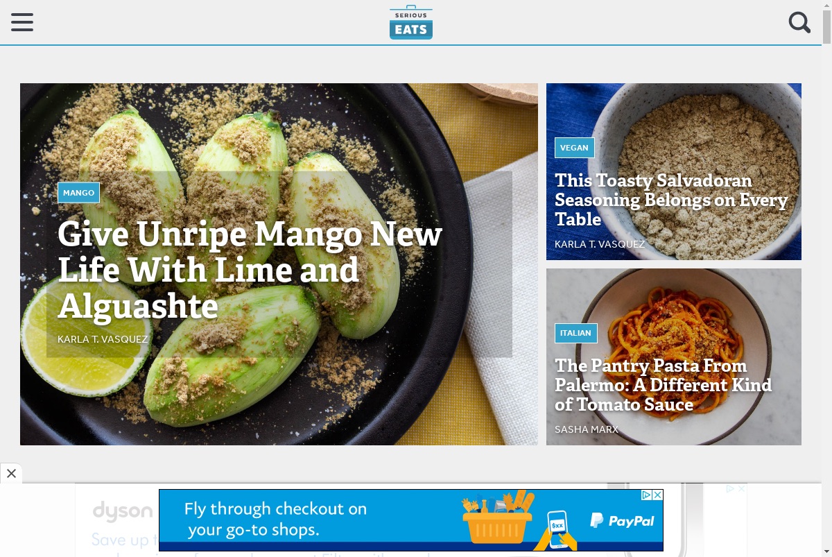Close the bottom ad banner with X

pyautogui.click(x=11, y=474)
